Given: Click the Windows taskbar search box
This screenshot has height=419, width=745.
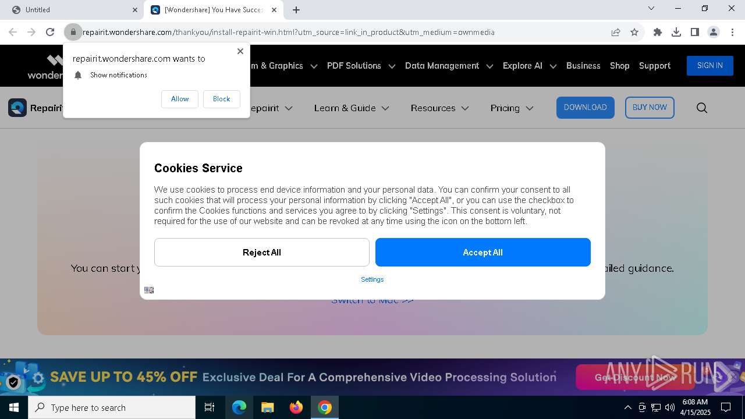Looking at the screenshot, I should point(112,407).
